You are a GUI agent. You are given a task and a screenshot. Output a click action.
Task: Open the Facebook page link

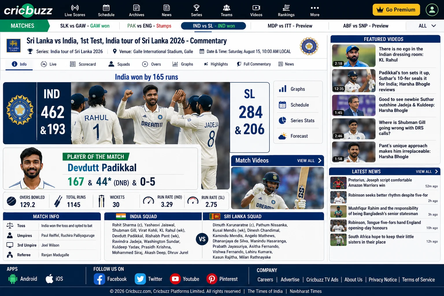click(x=110, y=279)
